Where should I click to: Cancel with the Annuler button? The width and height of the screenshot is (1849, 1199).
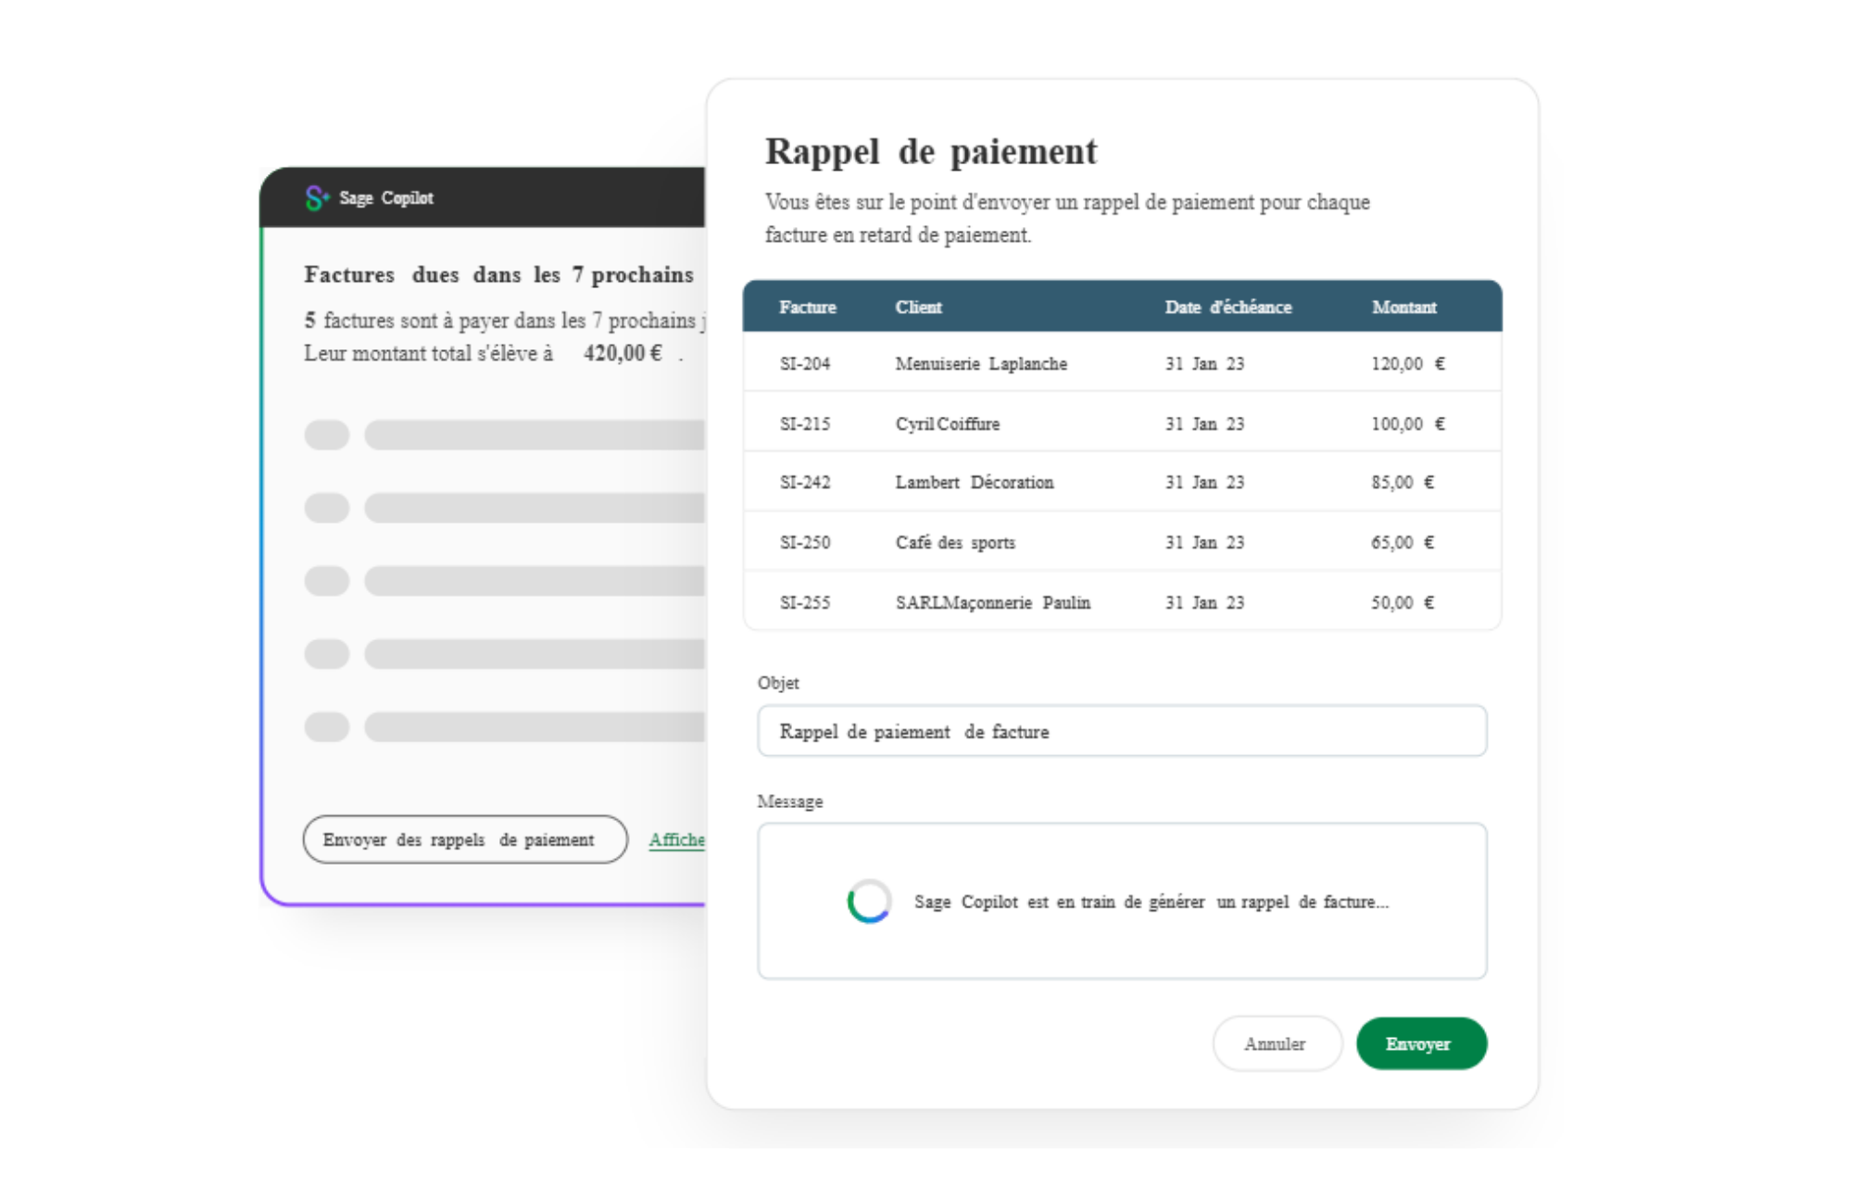click(x=1277, y=1043)
